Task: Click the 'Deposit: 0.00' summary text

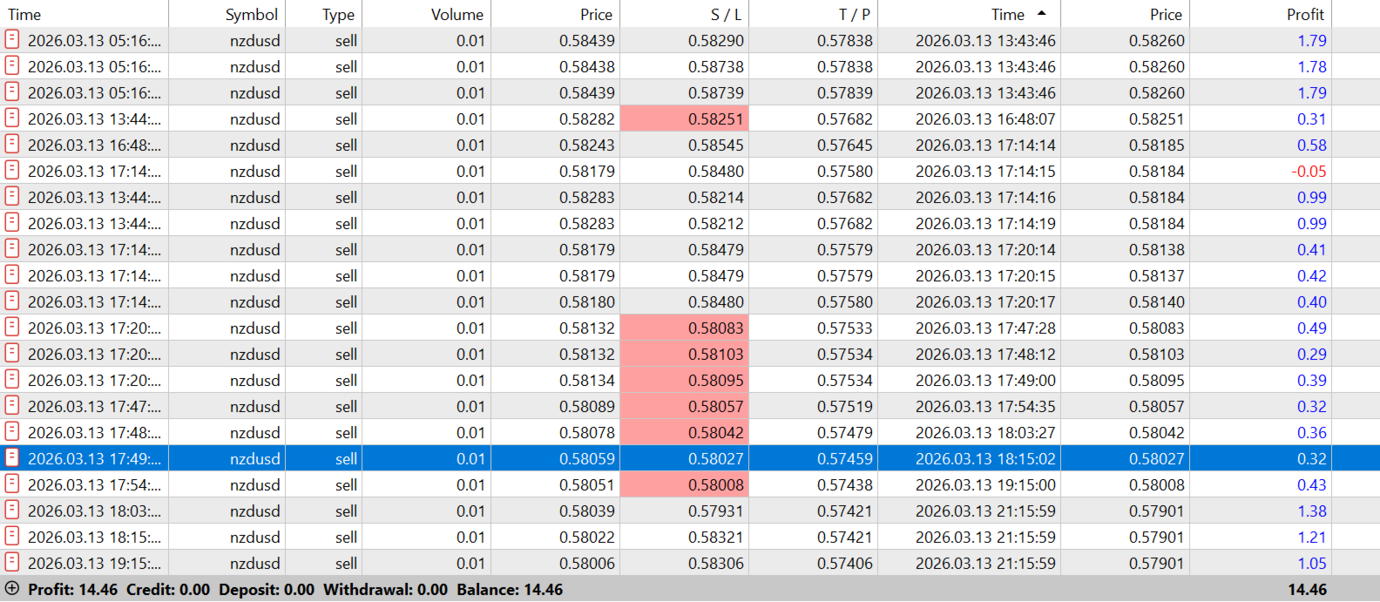Action: [267, 589]
